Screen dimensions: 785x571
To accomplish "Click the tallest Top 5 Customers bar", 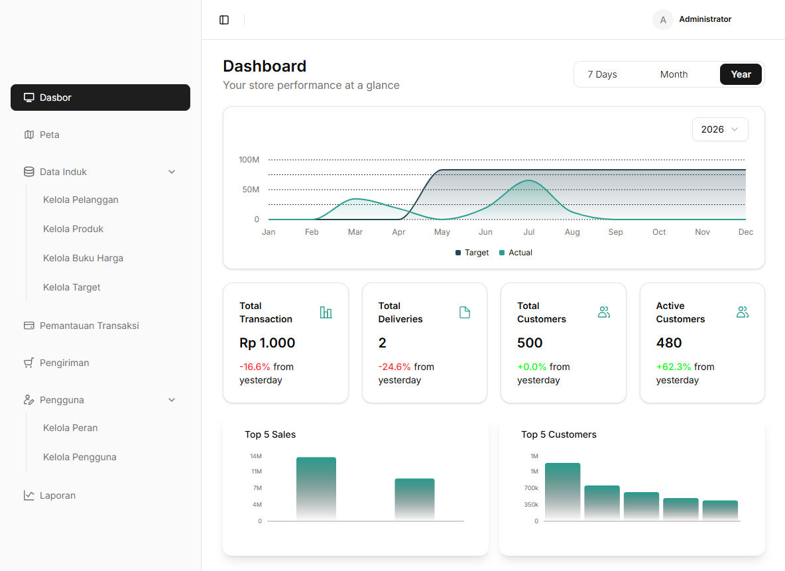I will [x=562, y=491].
